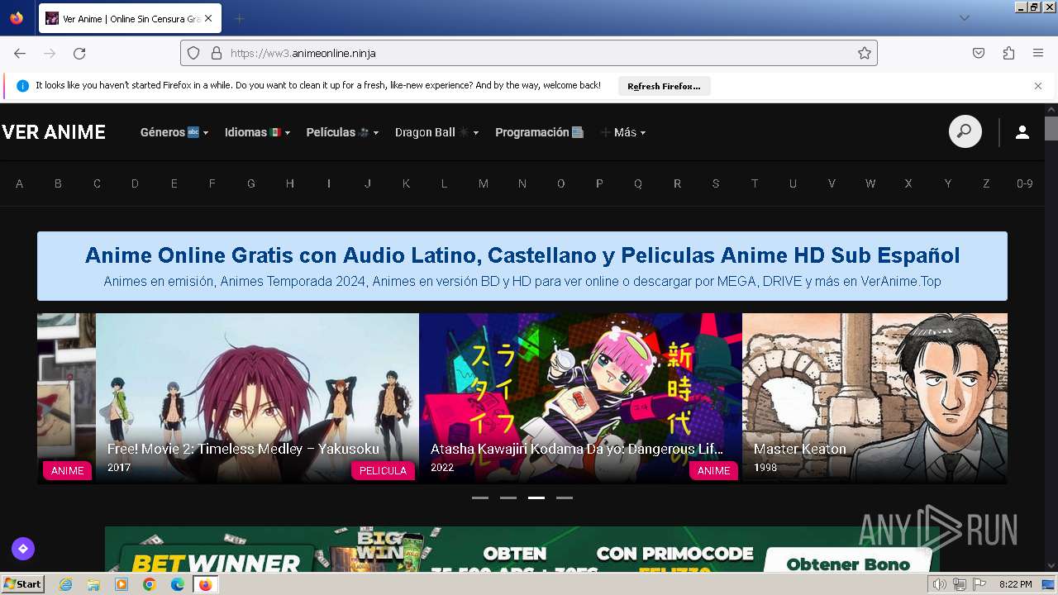1058x595 pixels.
Task: Open File Explorer folder in taskbar
Action: coord(93,584)
